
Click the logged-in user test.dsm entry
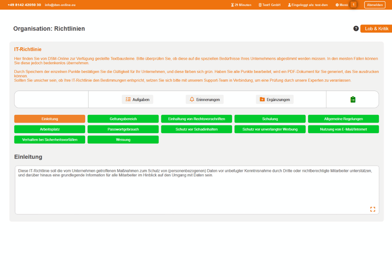coord(307,5)
